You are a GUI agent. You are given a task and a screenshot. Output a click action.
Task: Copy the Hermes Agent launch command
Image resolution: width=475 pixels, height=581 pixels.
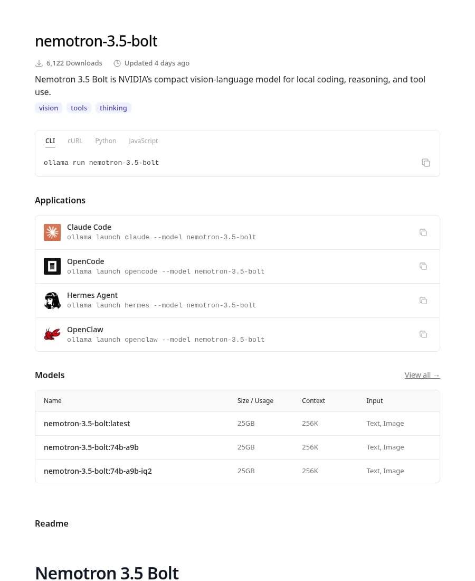click(423, 301)
